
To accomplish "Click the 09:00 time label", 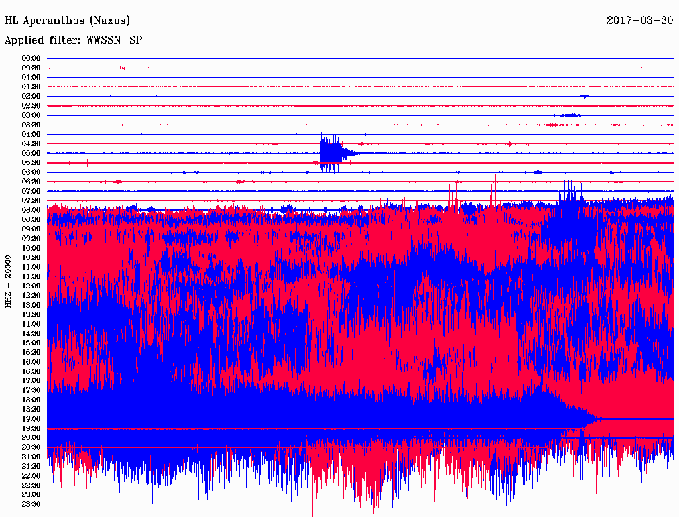I will click(x=31, y=229).
